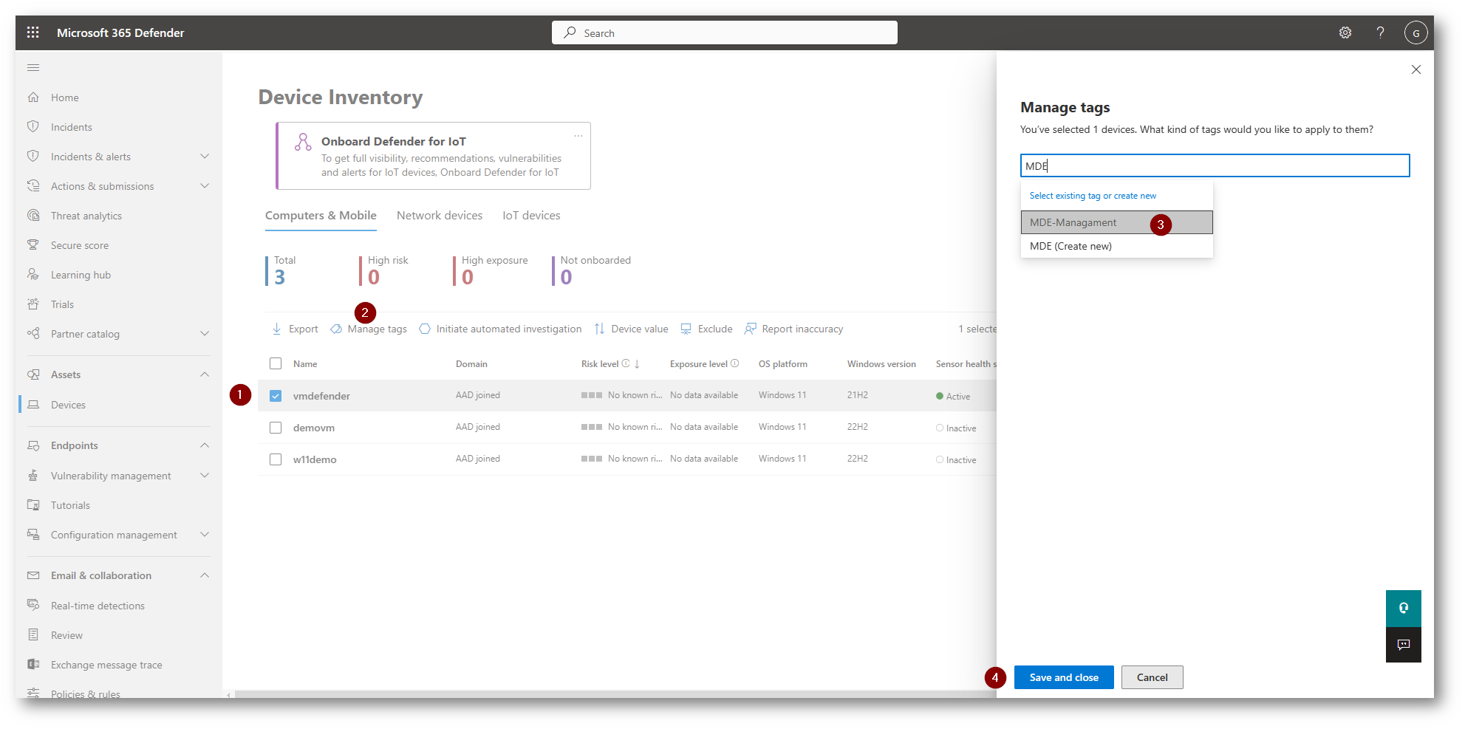Click the Exclude device icon
Image resolution: width=1465 pixels, height=729 pixels.
click(x=686, y=329)
